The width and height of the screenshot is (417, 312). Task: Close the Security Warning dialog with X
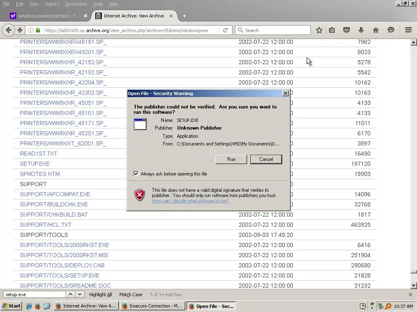point(285,93)
